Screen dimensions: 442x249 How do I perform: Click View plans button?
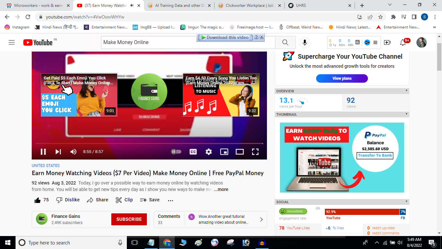[342, 78]
